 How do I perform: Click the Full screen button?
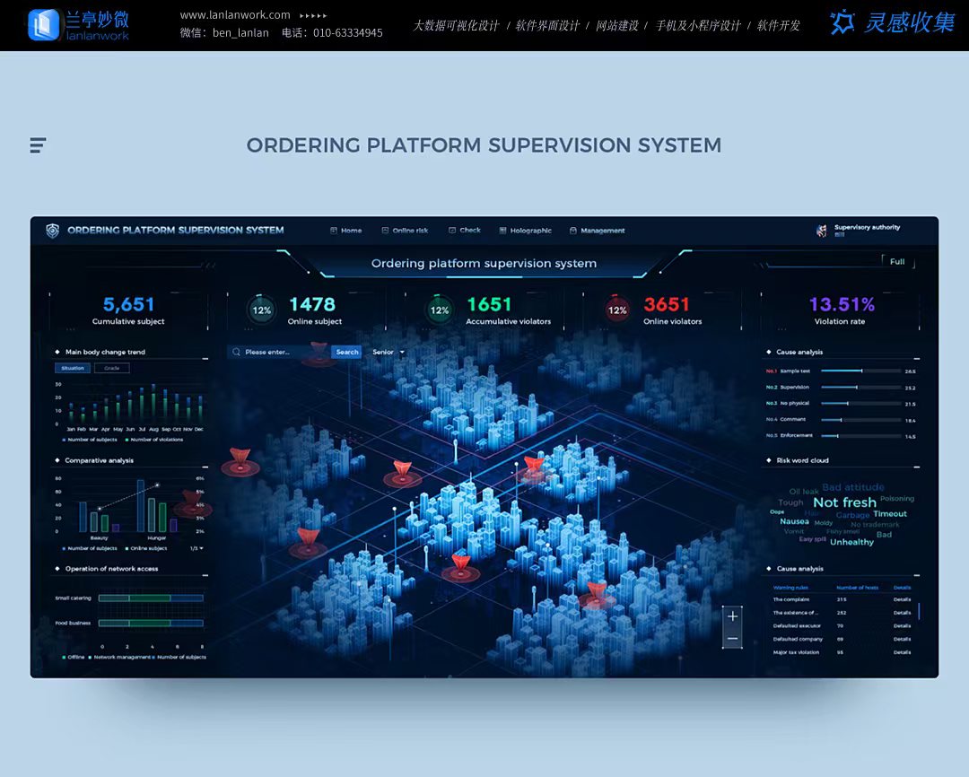(897, 262)
